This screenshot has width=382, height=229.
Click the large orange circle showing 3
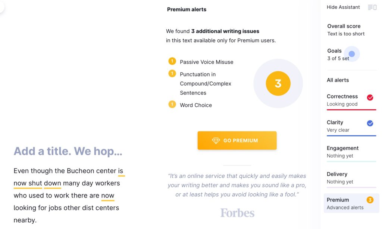[278, 83]
